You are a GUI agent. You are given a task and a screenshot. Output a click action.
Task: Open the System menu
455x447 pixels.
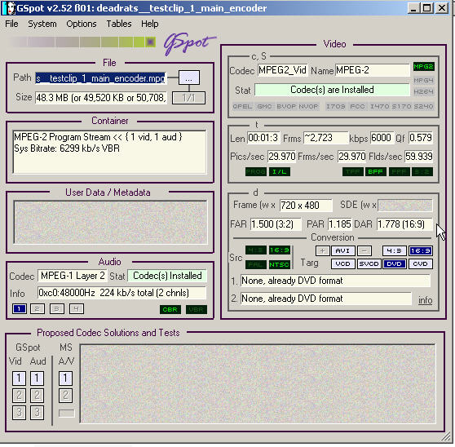coord(42,24)
